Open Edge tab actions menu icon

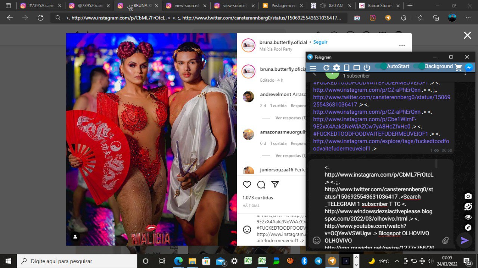8,6
